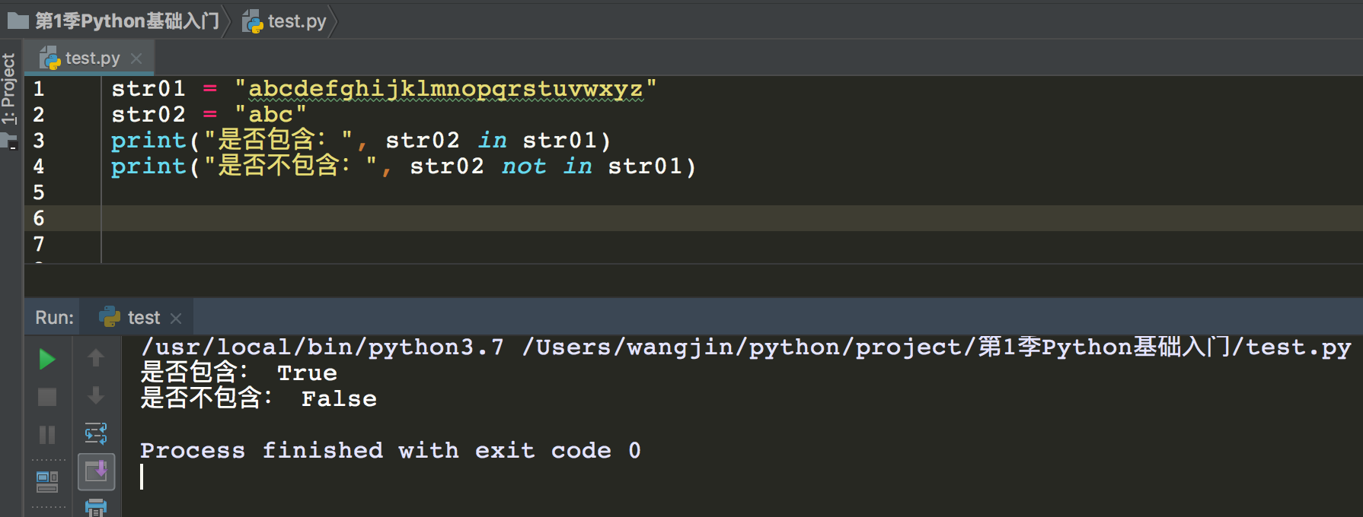Click the folder icon under Project sidebar
This screenshot has width=1363, height=517.
[9, 141]
